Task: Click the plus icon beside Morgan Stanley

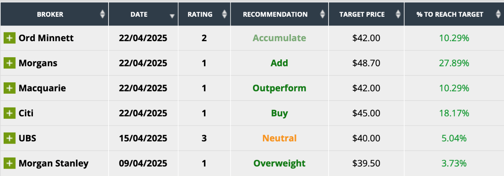Action: click(x=10, y=163)
